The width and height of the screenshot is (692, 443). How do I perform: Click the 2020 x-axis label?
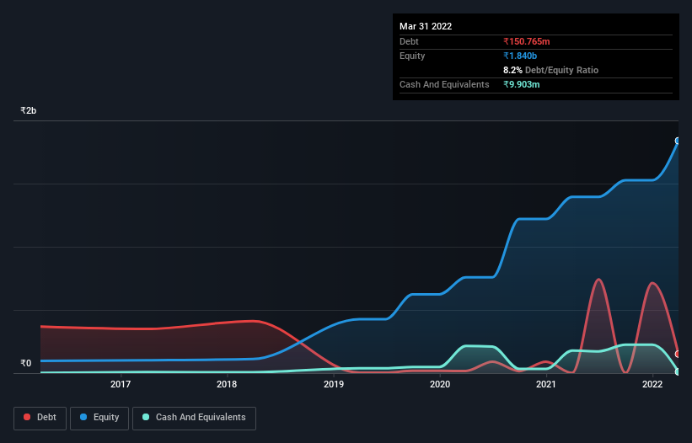(x=440, y=384)
